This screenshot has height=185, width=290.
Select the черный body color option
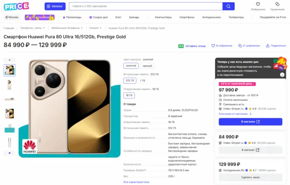point(147,66)
